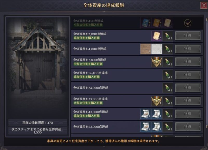Click the gold medal emblem in 7,800-point row
The width and height of the screenshot is (208, 150).
[x=157, y=62]
